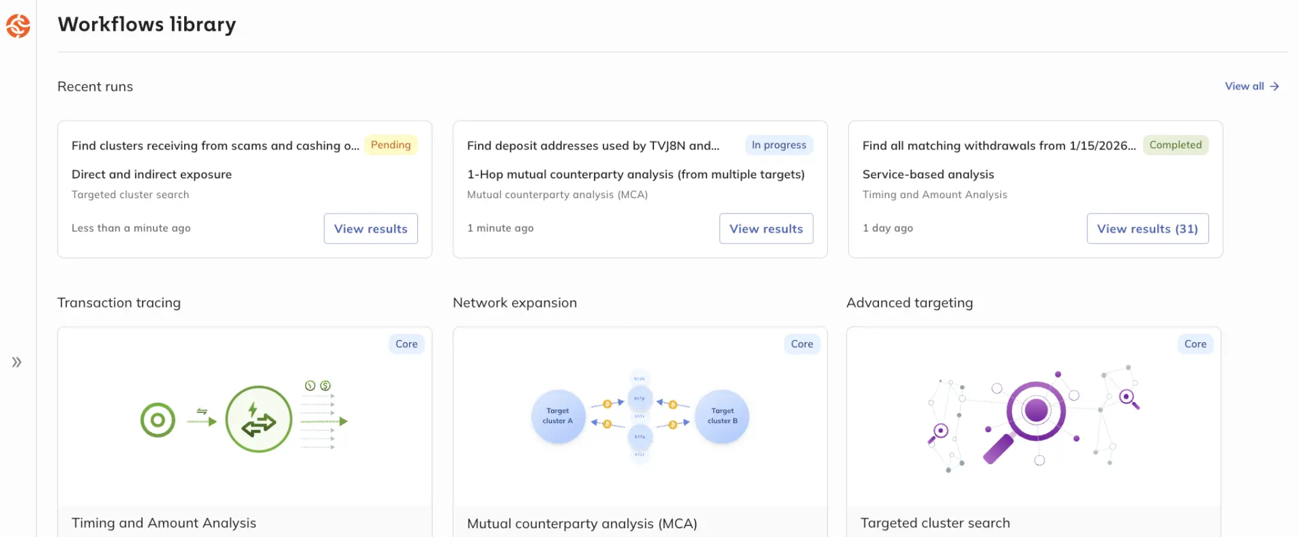Click the green swap arrows circle icon
The height and width of the screenshot is (537, 1299).
pyautogui.click(x=258, y=419)
